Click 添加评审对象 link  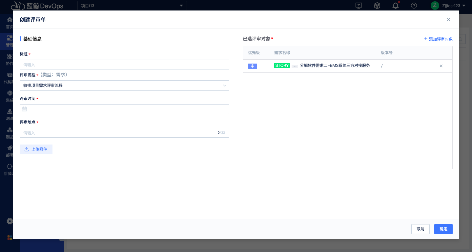pyautogui.click(x=438, y=39)
